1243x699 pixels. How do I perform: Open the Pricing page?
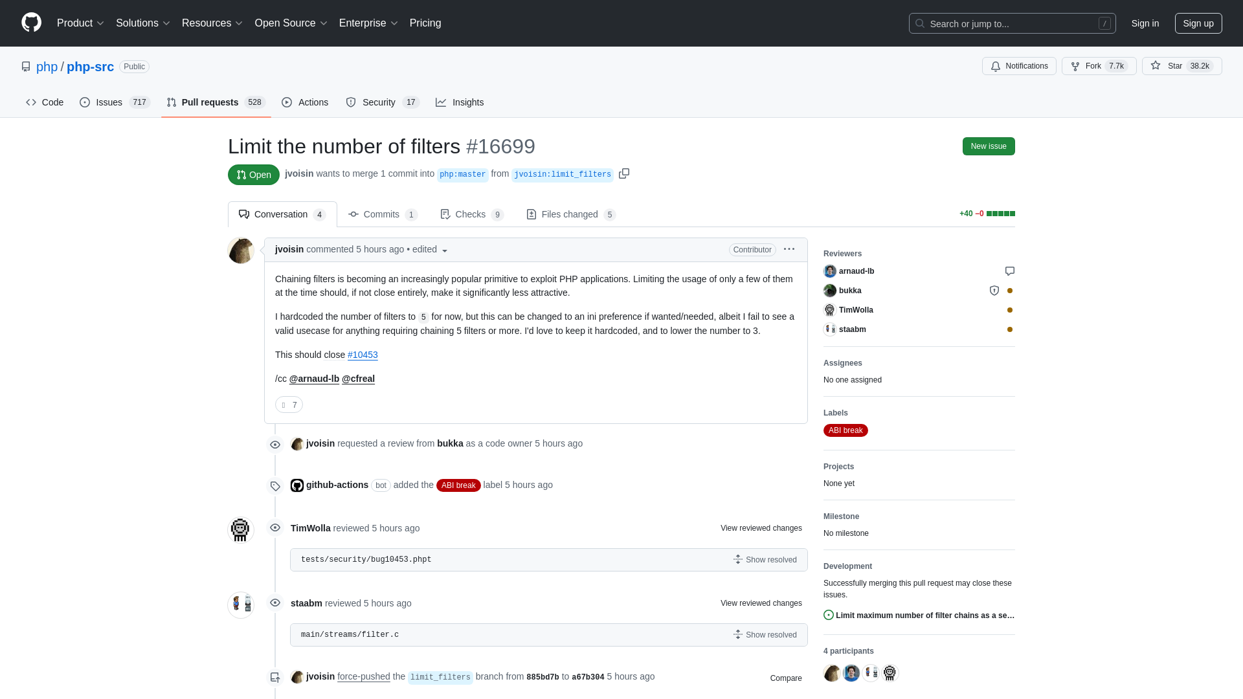click(425, 23)
